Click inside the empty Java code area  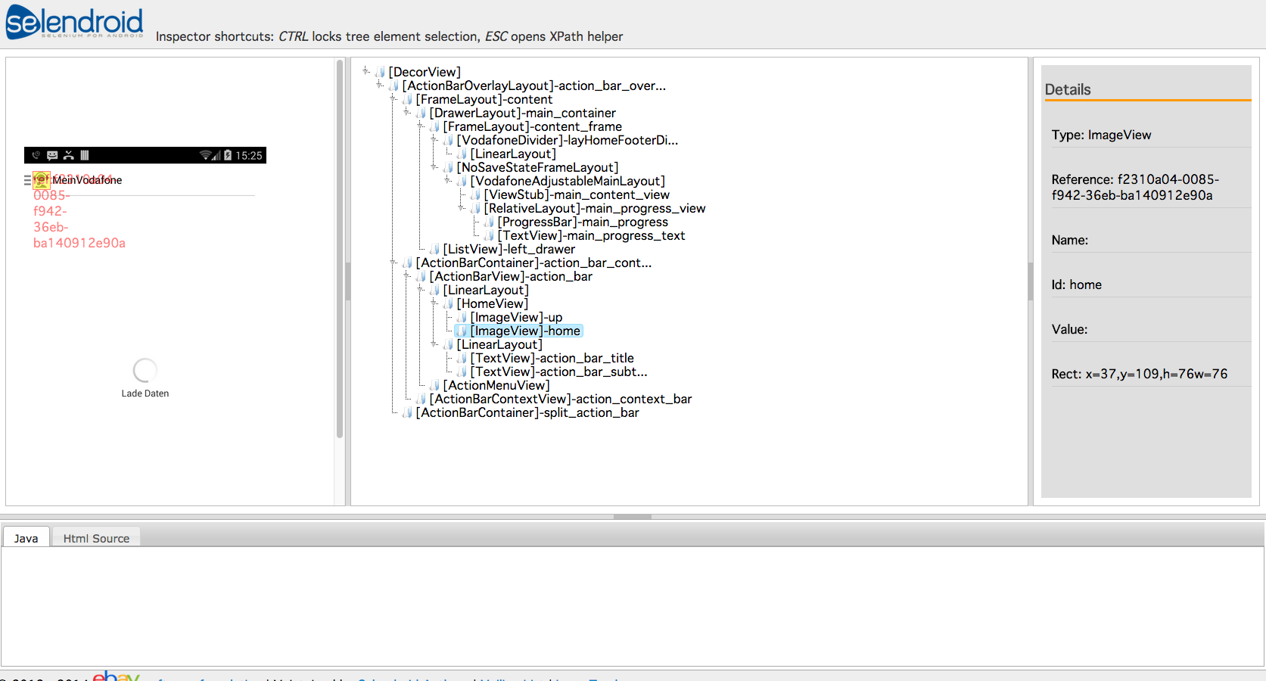coord(633,606)
